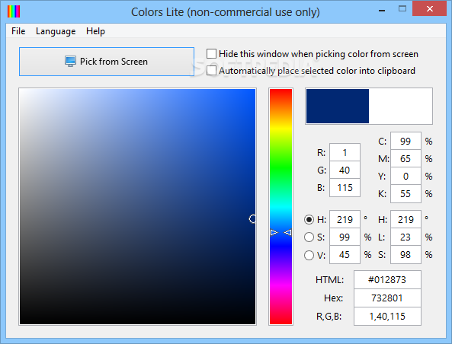This screenshot has height=344, width=452.
Task: Click the Pick from Screen button
Action: tap(107, 62)
